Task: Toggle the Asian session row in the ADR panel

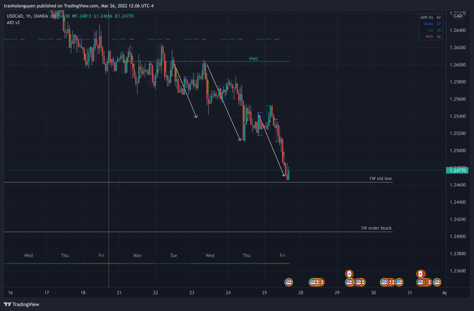Action: pyautogui.click(x=428, y=24)
